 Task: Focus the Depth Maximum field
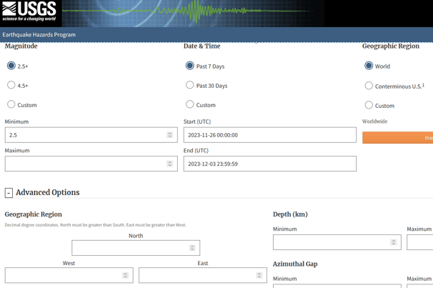click(x=420, y=242)
